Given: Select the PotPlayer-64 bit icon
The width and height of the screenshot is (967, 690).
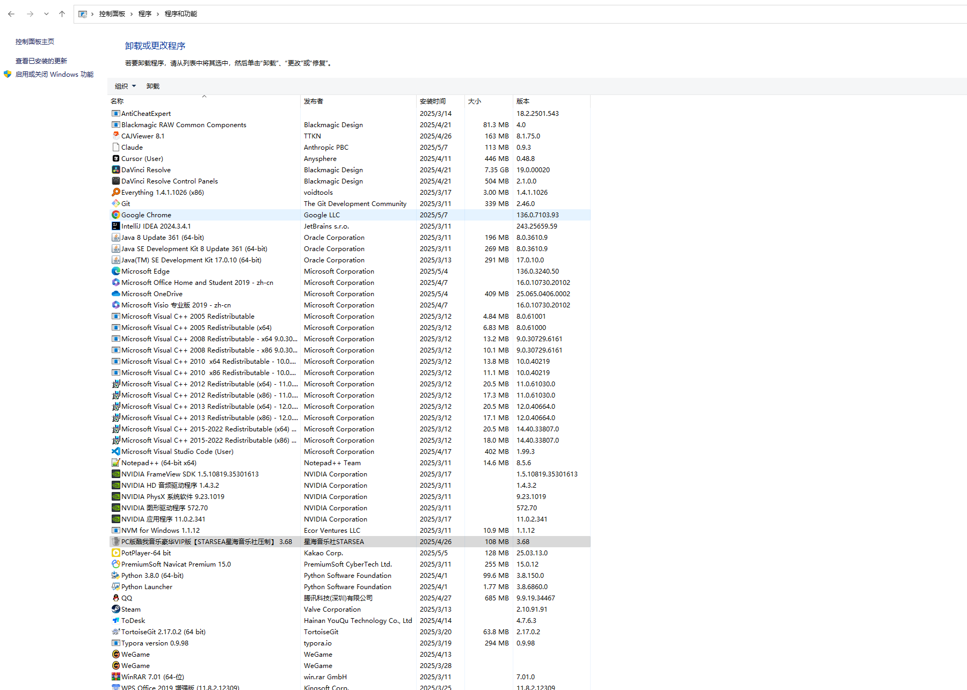Looking at the screenshot, I should point(115,553).
